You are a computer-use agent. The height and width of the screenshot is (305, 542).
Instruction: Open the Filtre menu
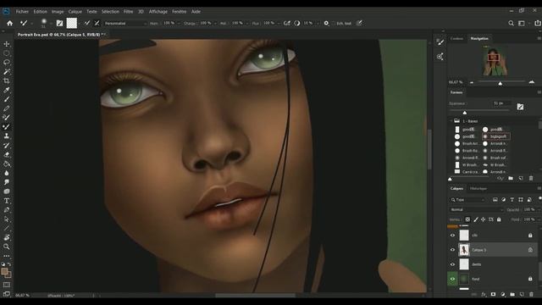[128, 11]
